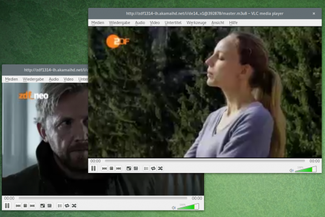Click elapsed time in ZDF front window
Screen dimensions: 325x217
pyautogui.click(x=96, y=161)
